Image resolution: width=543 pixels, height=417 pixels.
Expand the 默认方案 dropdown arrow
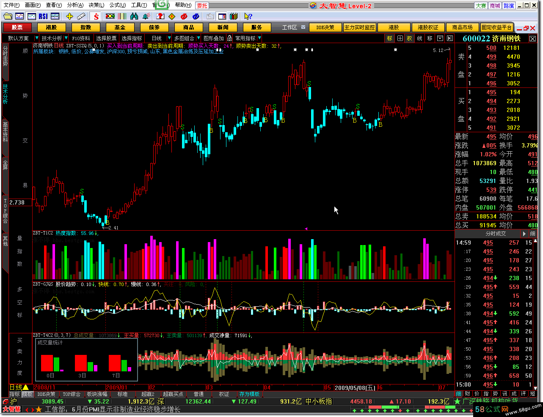click(36, 38)
